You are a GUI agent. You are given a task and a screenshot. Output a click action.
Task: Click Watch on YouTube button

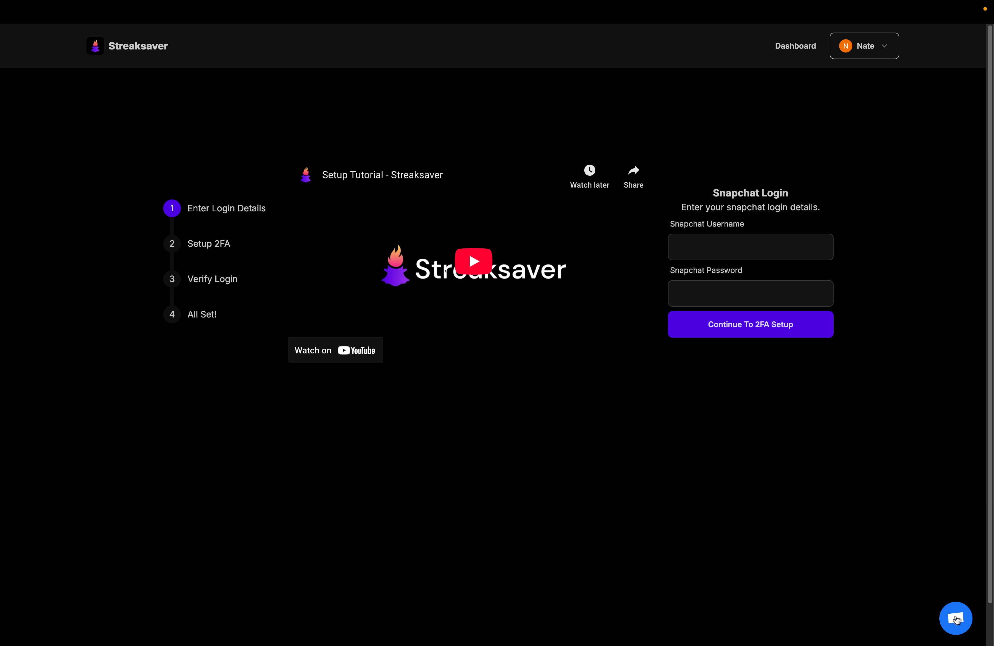tap(335, 350)
